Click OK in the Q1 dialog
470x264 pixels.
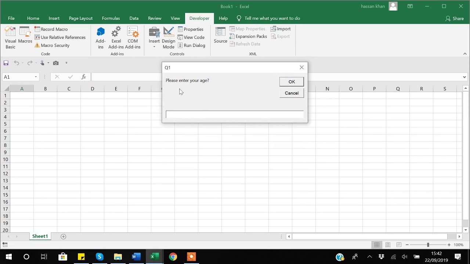tap(292, 82)
